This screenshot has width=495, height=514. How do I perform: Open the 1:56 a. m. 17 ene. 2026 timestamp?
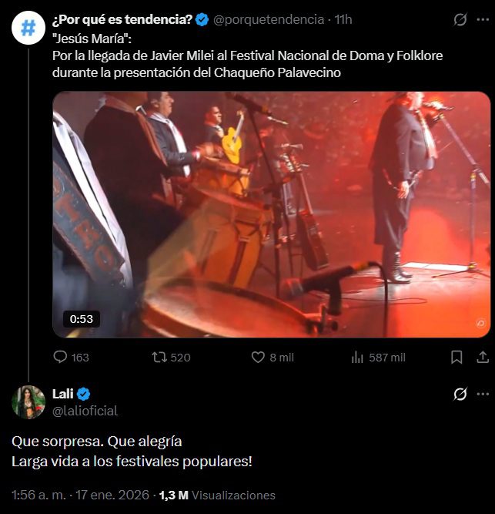pos(82,495)
